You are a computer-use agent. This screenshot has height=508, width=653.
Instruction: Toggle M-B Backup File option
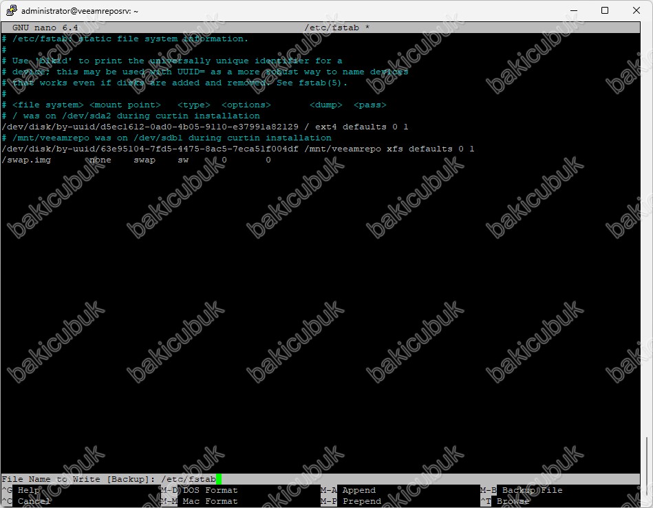tap(522, 490)
